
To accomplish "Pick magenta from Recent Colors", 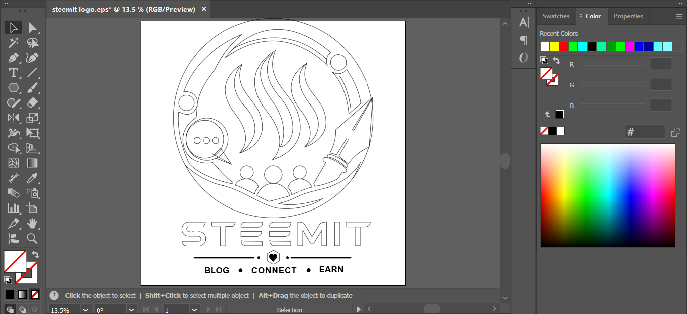I will (630, 47).
